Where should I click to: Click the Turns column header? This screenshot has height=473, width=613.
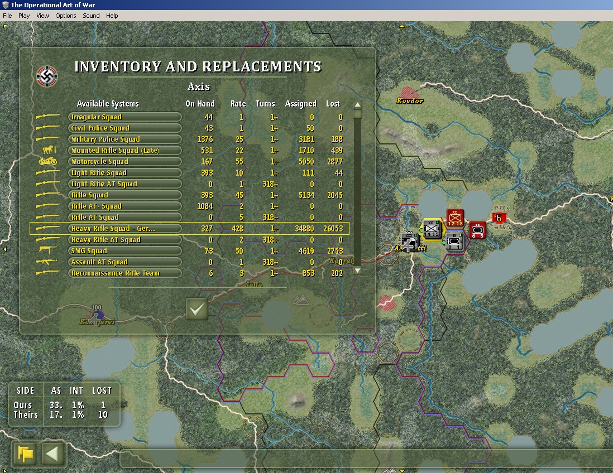[x=265, y=104]
